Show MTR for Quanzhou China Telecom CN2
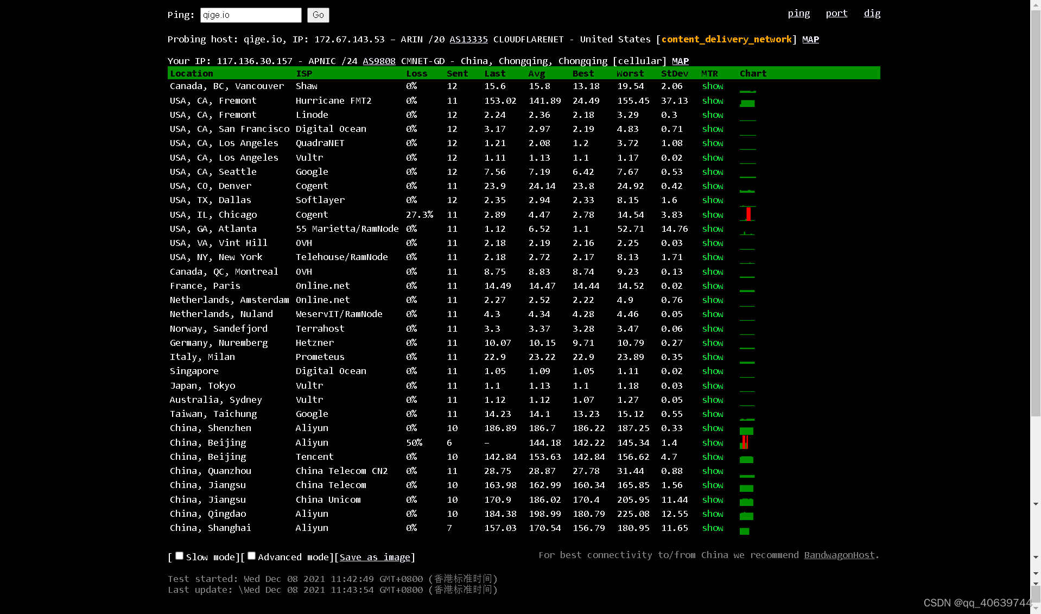The height and width of the screenshot is (614, 1041). (713, 471)
